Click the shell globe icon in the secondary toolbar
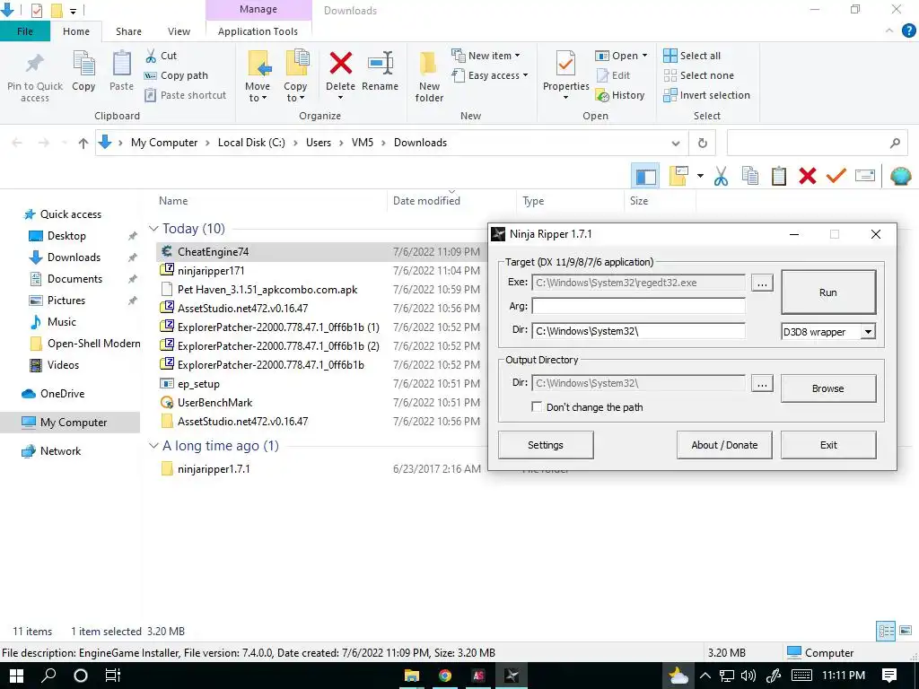This screenshot has height=689, width=919. coord(900,176)
